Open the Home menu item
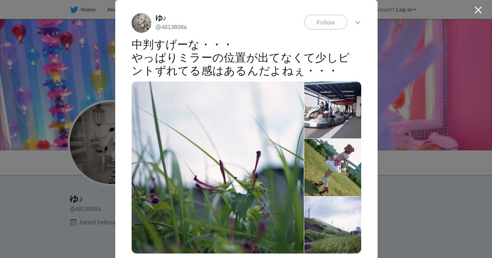Screen dimensions: 492x258 tap(88, 10)
